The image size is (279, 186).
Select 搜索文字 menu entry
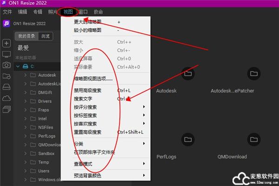coord(106,99)
